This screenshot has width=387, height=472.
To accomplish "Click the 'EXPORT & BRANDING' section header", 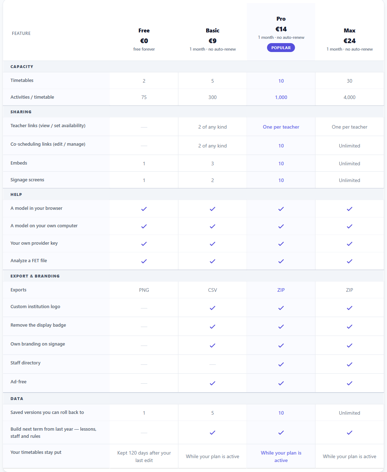I will click(35, 276).
